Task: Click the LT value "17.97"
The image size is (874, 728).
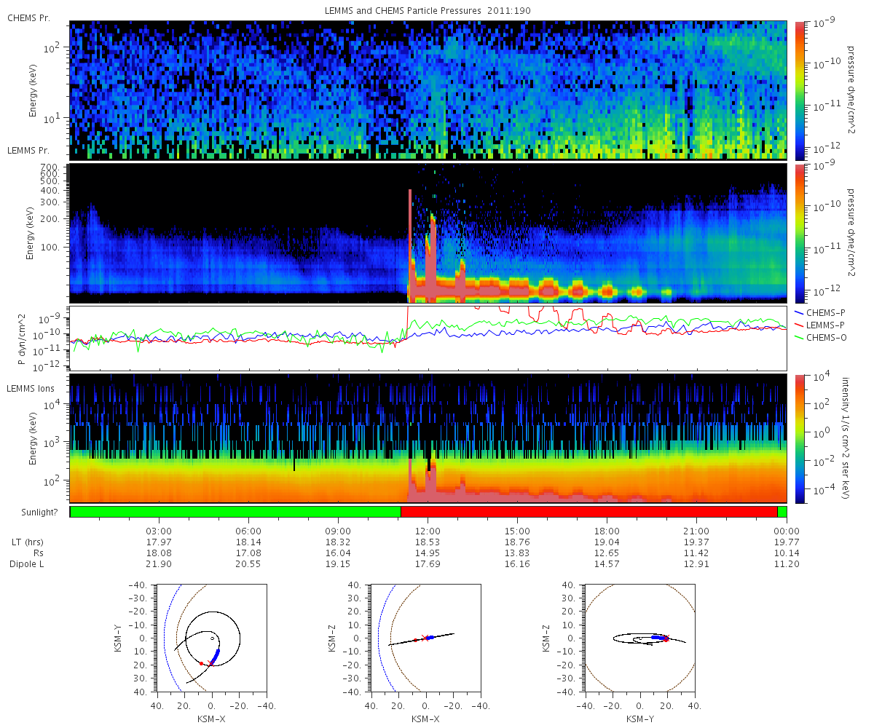Action: [x=159, y=542]
